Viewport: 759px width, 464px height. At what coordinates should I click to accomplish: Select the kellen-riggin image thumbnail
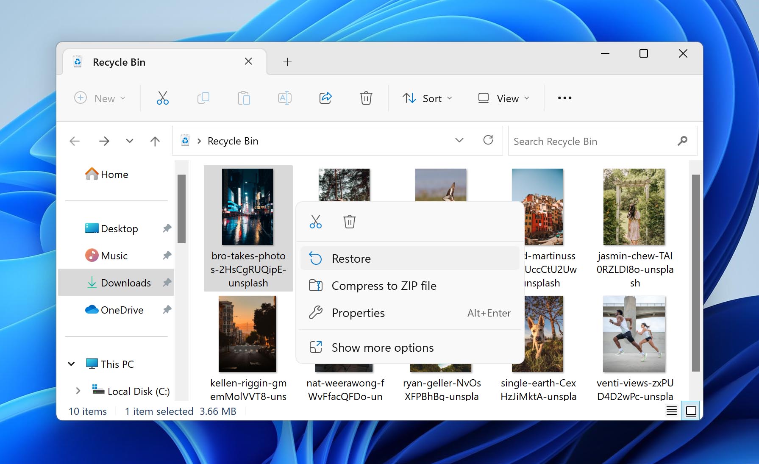[247, 334]
